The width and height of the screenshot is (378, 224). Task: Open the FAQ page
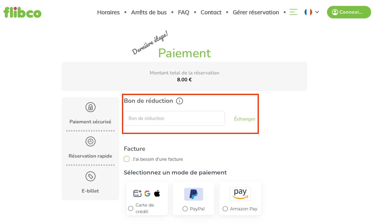[x=184, y=12]
